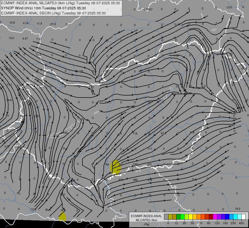
Task: Click the legend title ECMWF-INDEX-ANAL
Action: (x=147, y=216)
